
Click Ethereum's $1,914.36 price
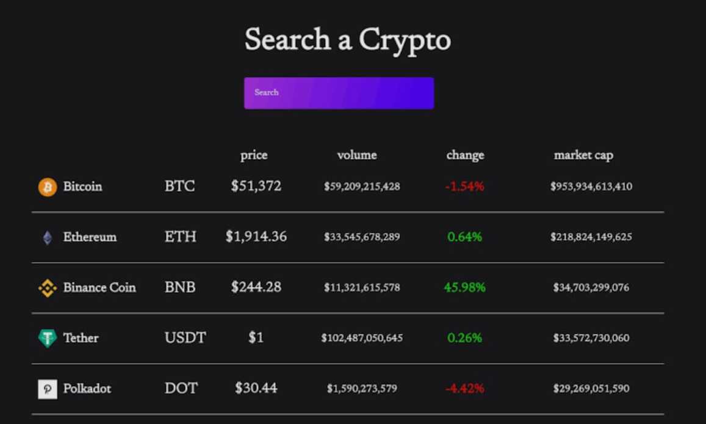tap(256, 237)
